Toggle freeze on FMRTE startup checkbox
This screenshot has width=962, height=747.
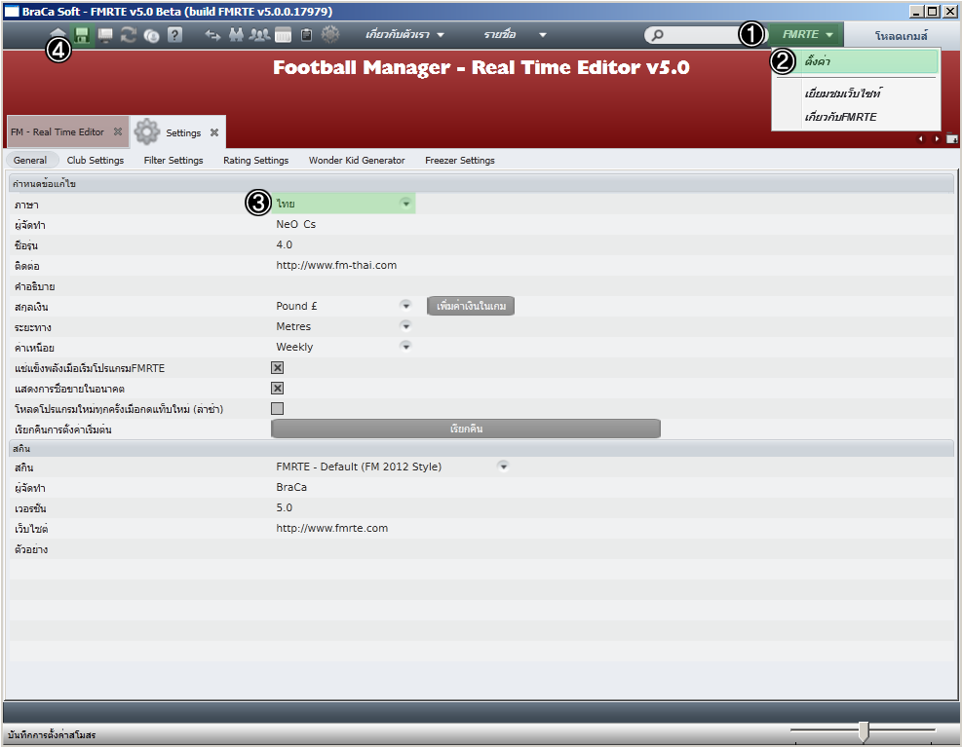[x=278, y=367]
